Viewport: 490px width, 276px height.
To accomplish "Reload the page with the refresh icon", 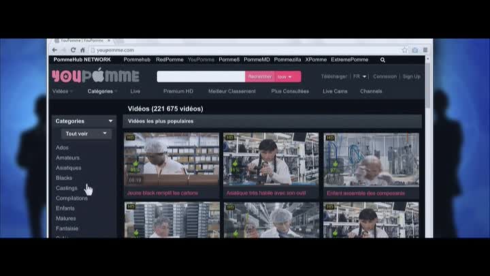I will coord(73,50).
